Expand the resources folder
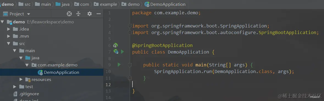This screenshot has height=101, width=324. pos(21,80)
